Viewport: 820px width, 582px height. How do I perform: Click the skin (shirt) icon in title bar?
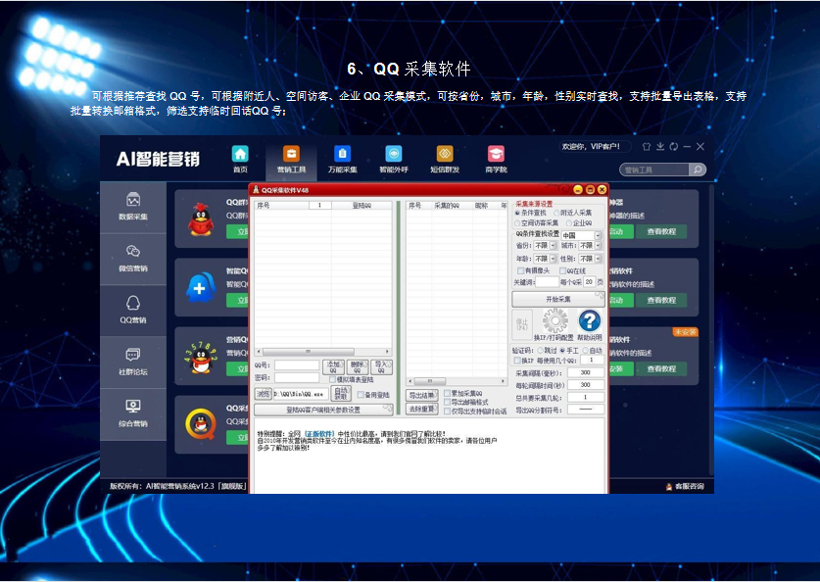point(647,147)
